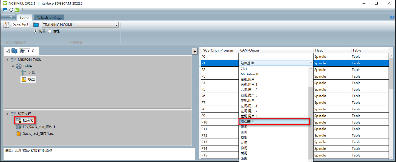Switch to the Default settings tab
396x162 pixels.
click(x=49, y=18)
